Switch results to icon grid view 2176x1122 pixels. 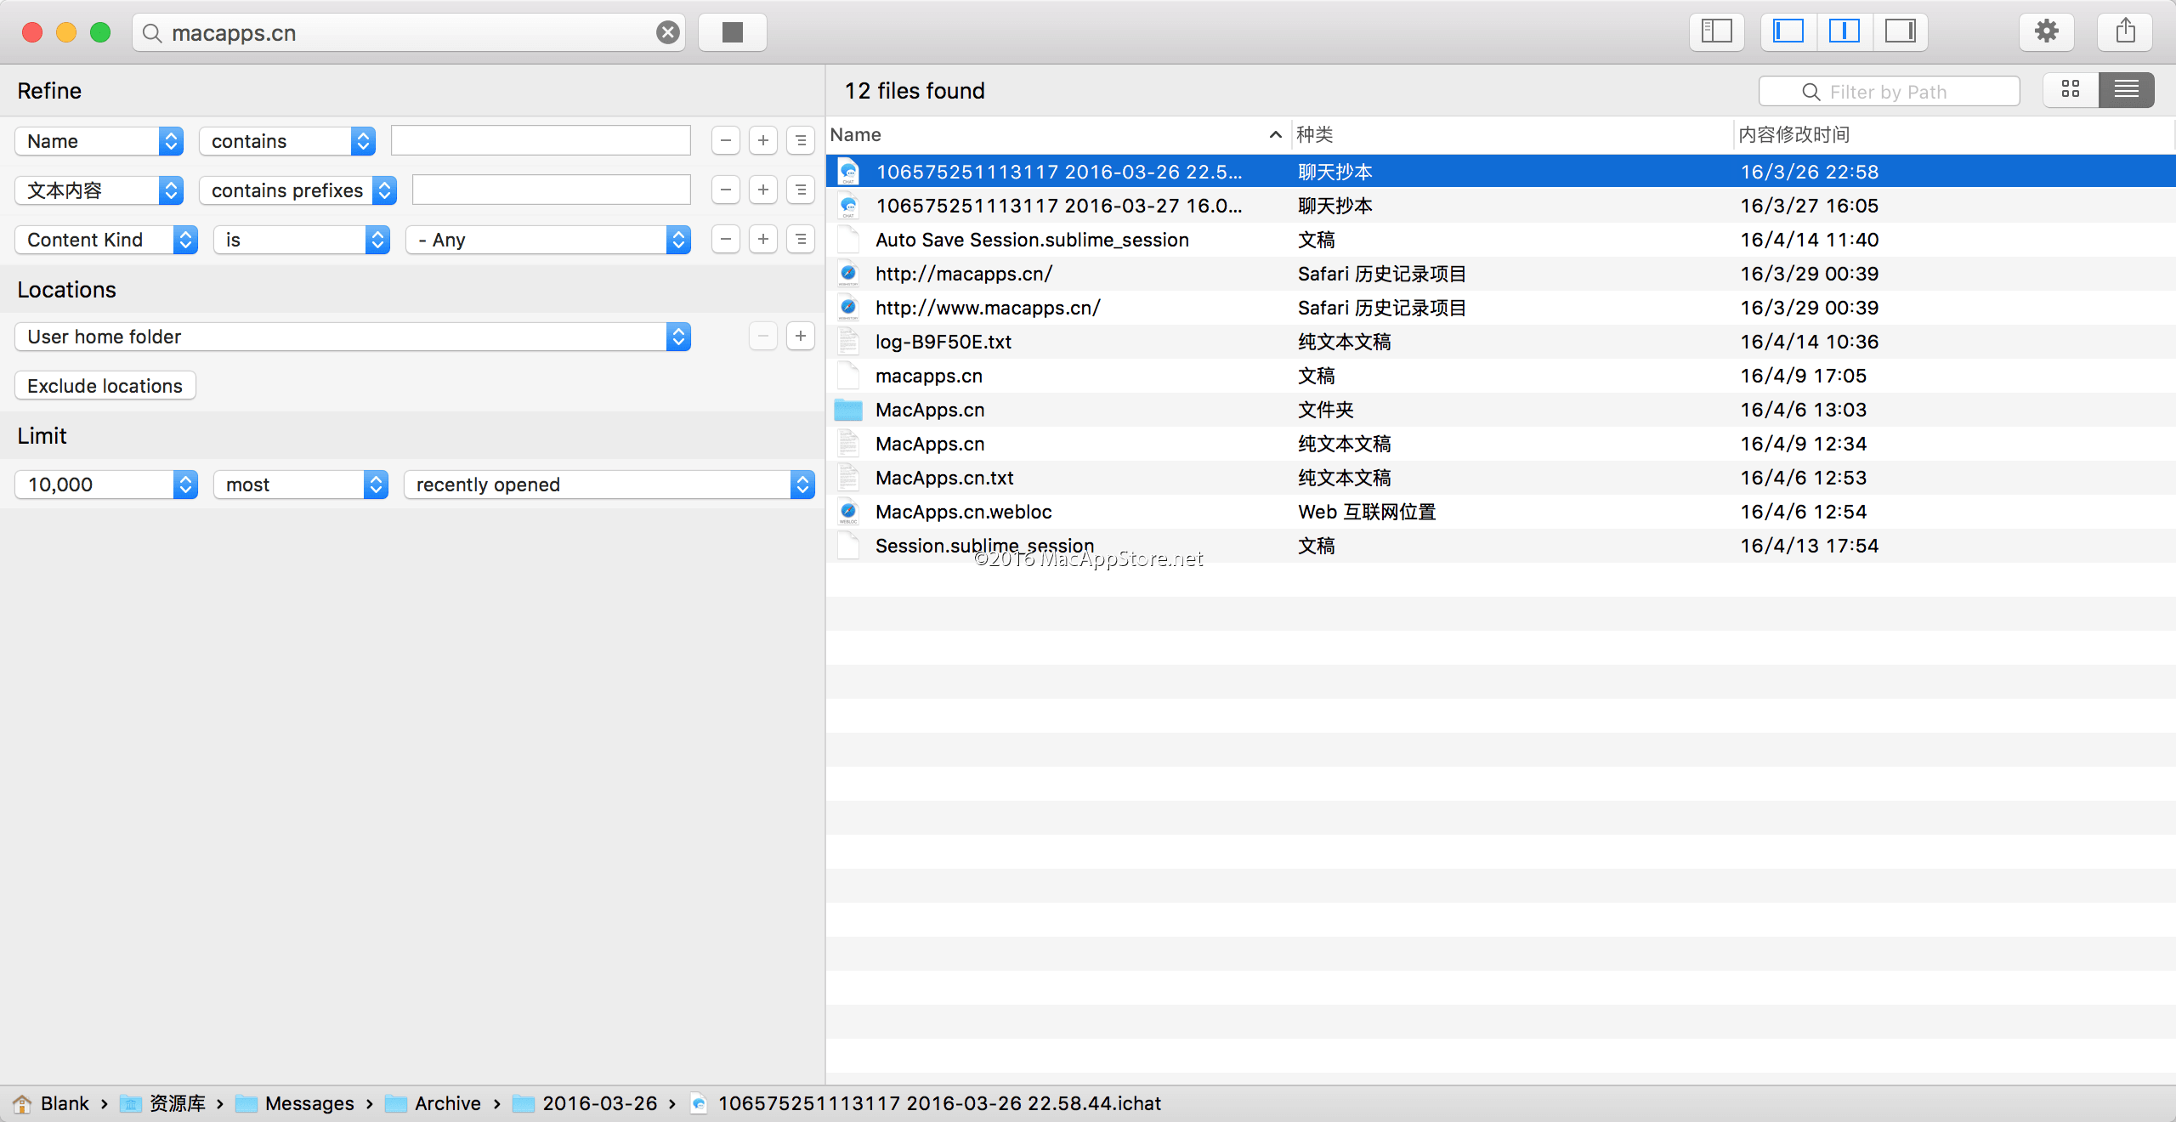tap(2071, 89)
